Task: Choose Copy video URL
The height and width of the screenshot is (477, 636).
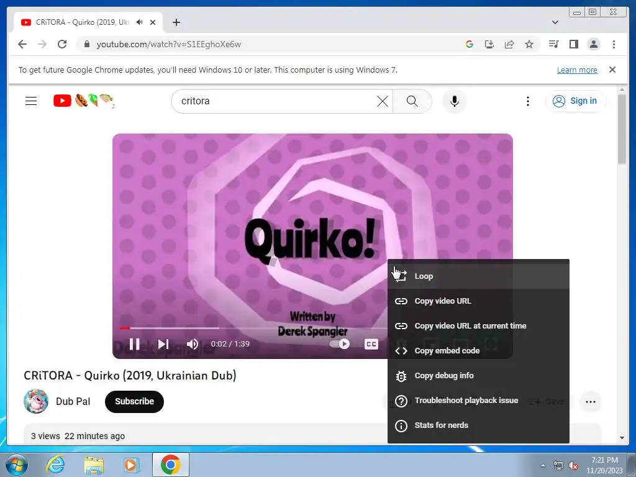Action: (x=478, y=301)
